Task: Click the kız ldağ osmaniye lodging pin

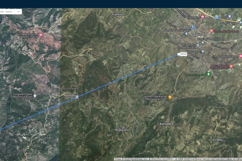Action: point(41,35)
